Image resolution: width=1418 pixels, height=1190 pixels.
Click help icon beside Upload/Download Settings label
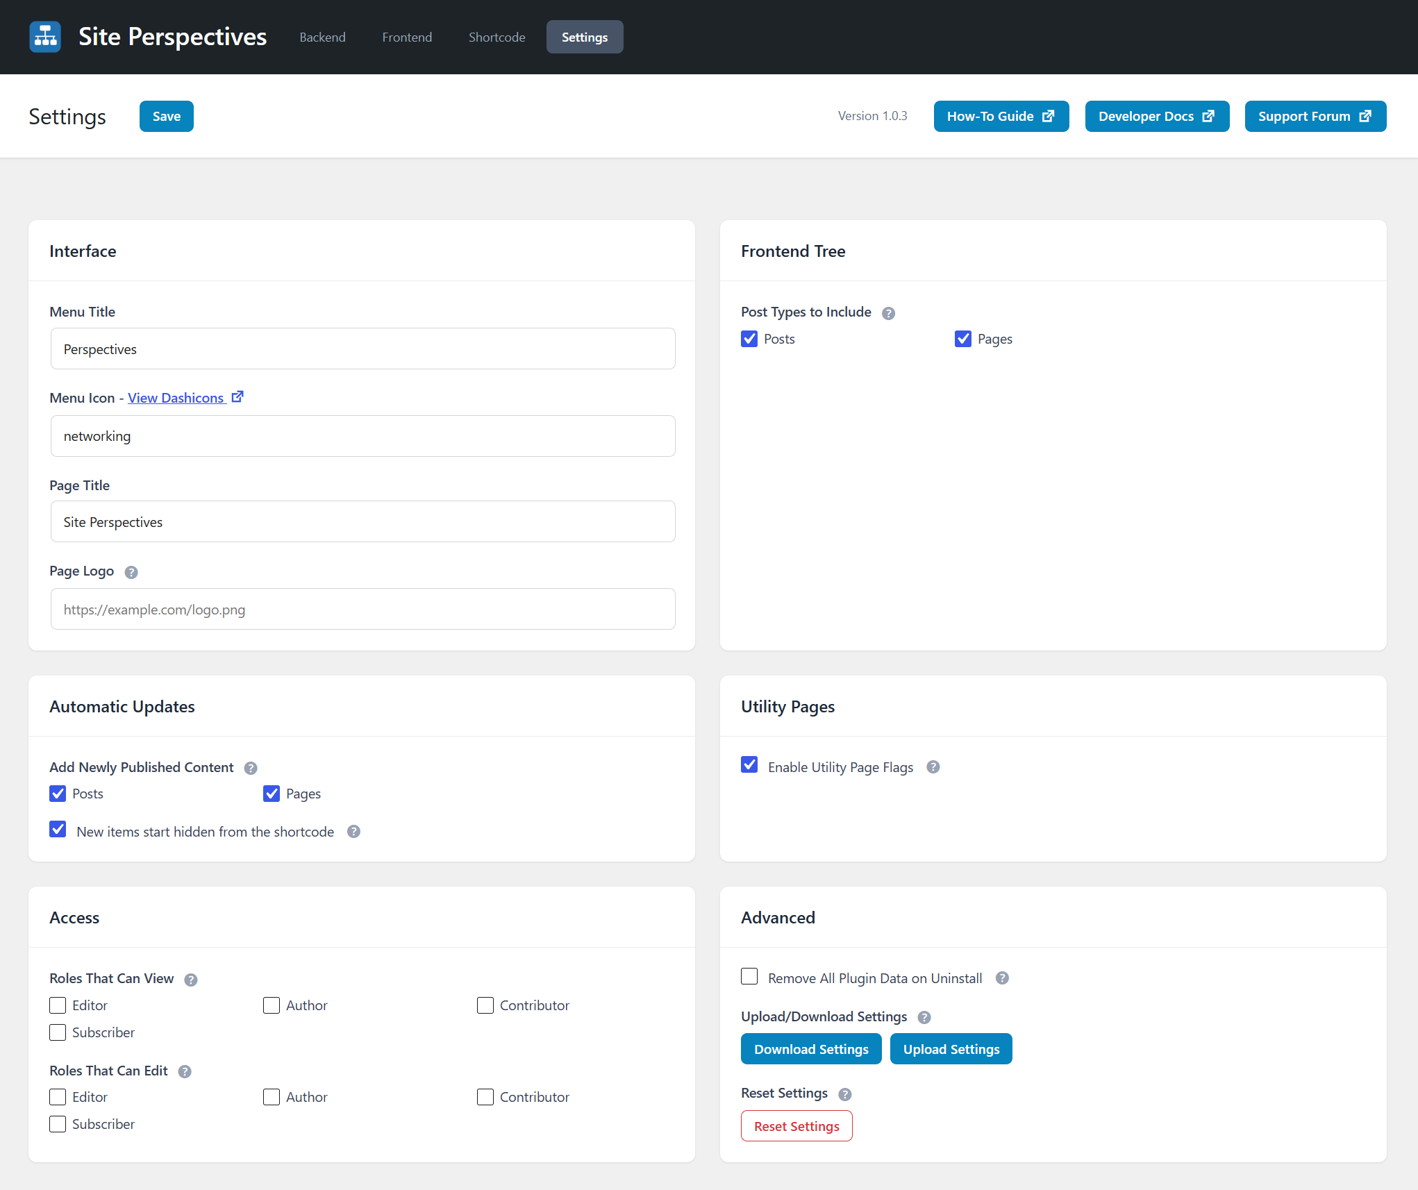924,1017
